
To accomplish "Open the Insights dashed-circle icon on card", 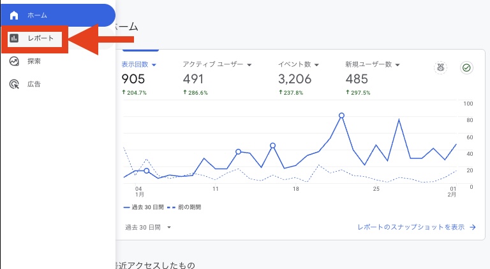I will coord(440,67).
